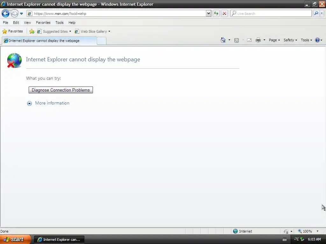Select Internet Explorer taskbar button
The height and width of the screenshot is (244, 326).
59,240
